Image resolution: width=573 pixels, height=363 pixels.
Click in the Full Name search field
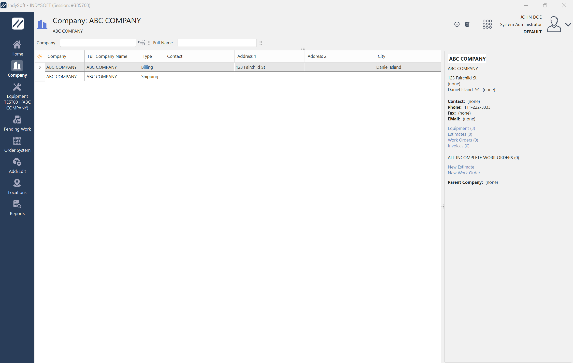coord(217,43)
